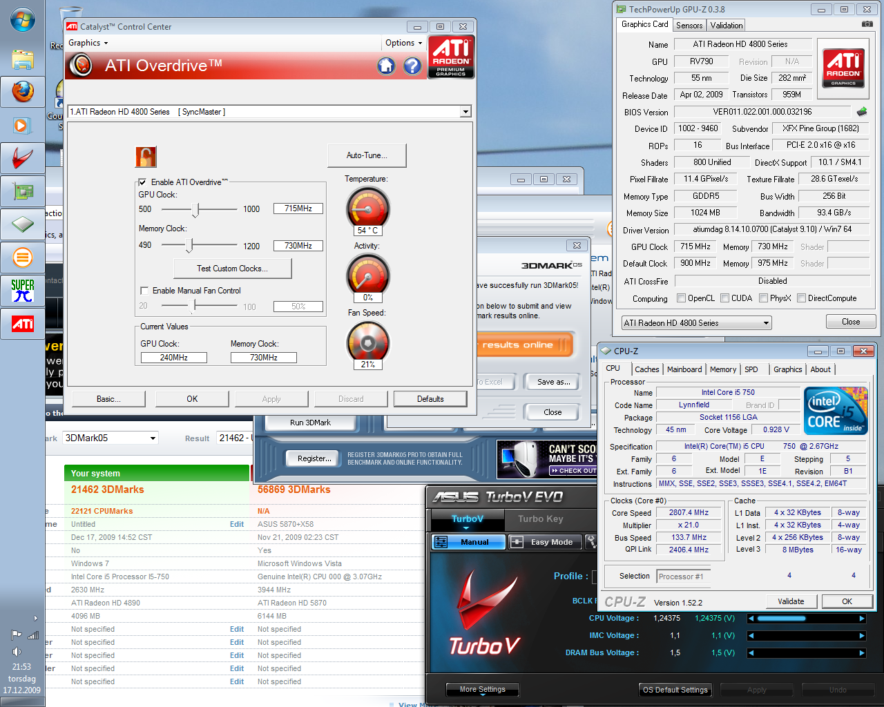884x707 pixels.
Task: Click the Intel Core i5 logo in CPU-Z
Action: pyautogui.click(x=835, y=410)
